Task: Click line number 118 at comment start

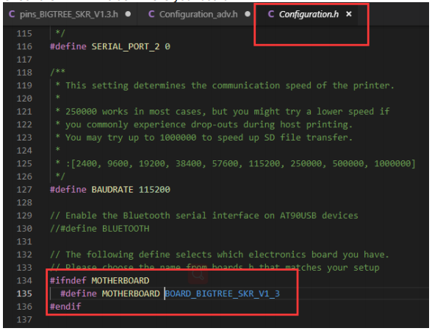Action: [x=24, y=73]
